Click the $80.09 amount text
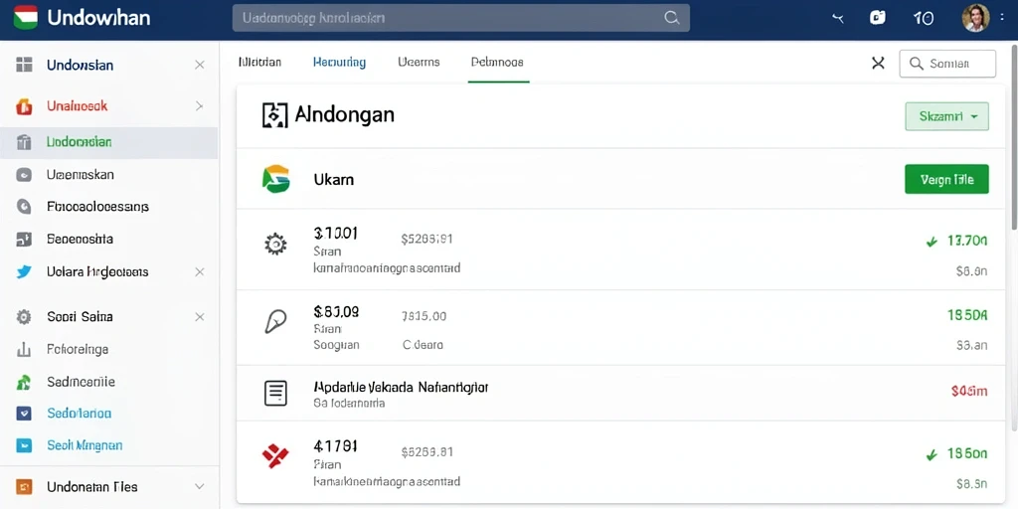This screenshot has width=1018, height=509. click(336, 311)
